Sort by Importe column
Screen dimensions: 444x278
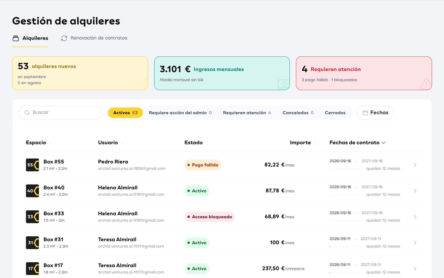pyautogui.click(x=303, y=143)
